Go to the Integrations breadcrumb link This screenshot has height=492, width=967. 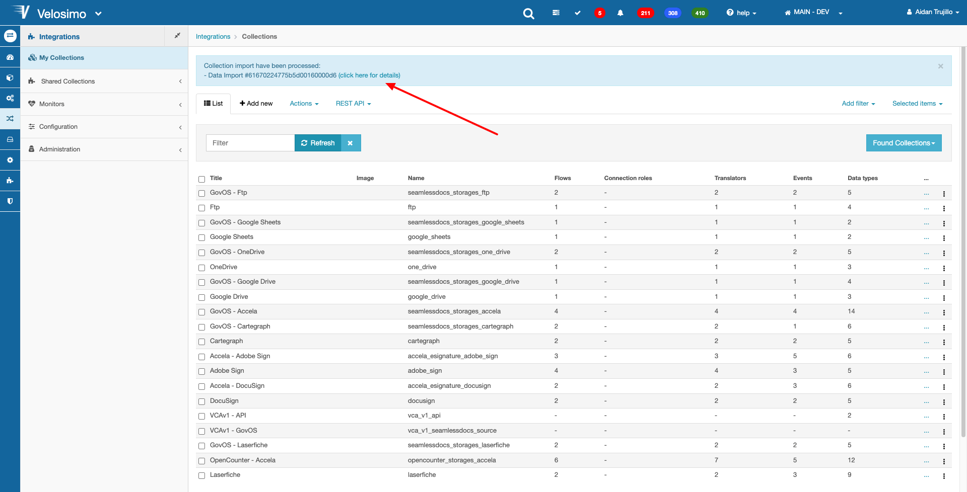point(213,37)
